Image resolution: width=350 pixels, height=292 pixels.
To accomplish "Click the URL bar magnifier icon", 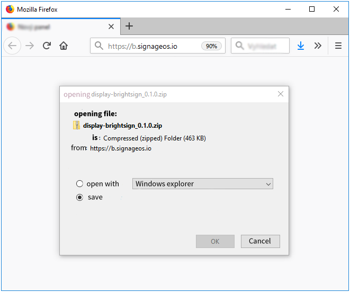I will tap(99, 46).
